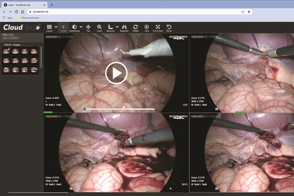Screen dimensions: 294x196
Task: Click the seek bar handle in the top-left viewport
Action: point(84,109)
